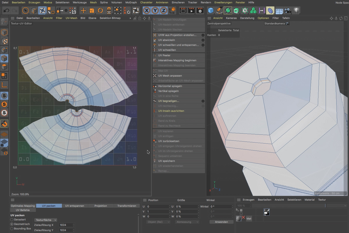Viewport: 349px width, 233px height.
Task: Click the Anwenden button
Action: point(221,222)
